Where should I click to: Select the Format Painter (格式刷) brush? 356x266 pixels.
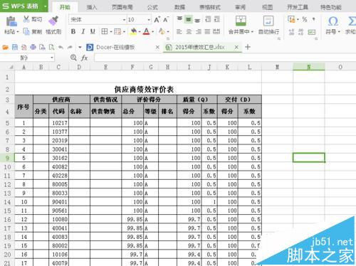coord(53,21)
